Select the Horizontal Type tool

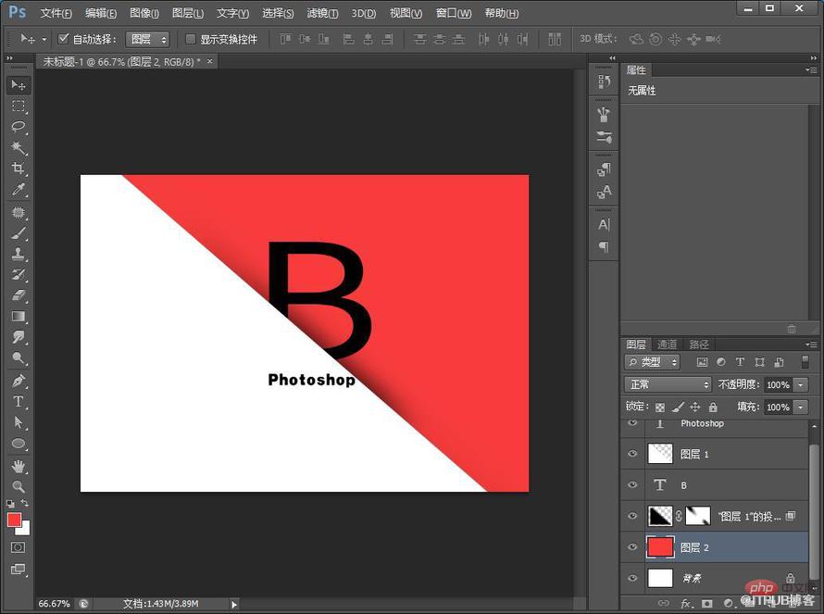(18, 402)
